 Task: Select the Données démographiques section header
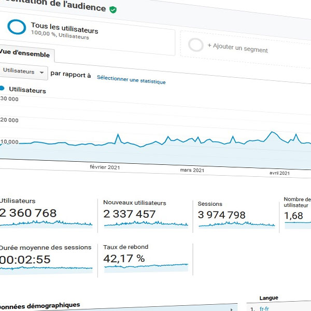click(x=41, y=305)
